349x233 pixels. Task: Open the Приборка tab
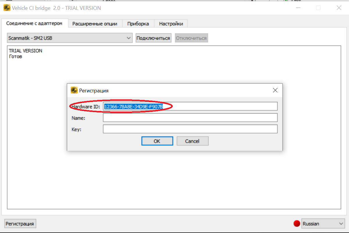pyautogui.click(x=138, y=24)
